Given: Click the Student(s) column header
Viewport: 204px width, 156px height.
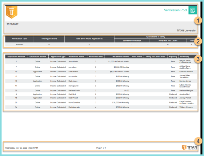Looking at the screenshot, I should tap(188, 57).
